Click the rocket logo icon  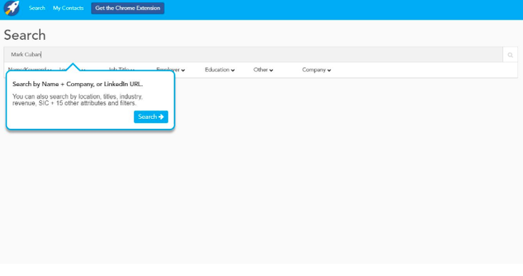(12, 8)
